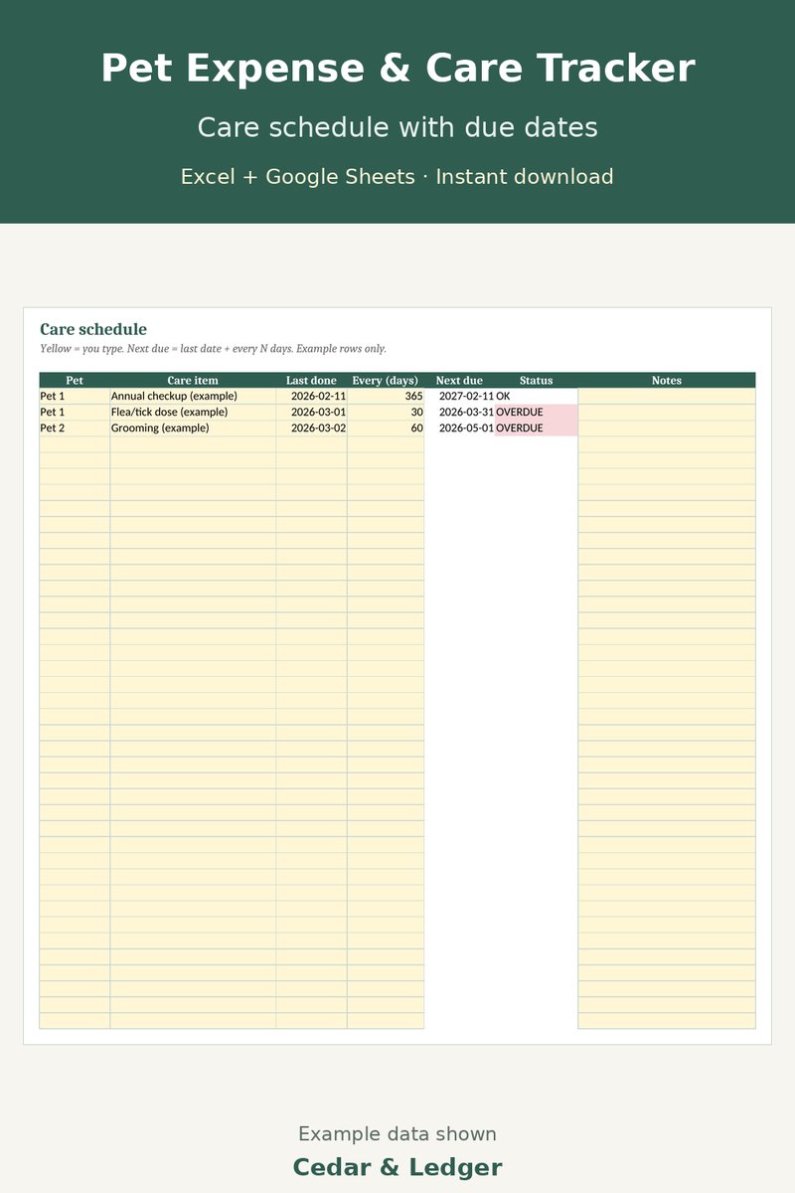This screenshot has width=795, height=1193.
Task: Select the 'Notes' column header
Action: pos(667,380)
